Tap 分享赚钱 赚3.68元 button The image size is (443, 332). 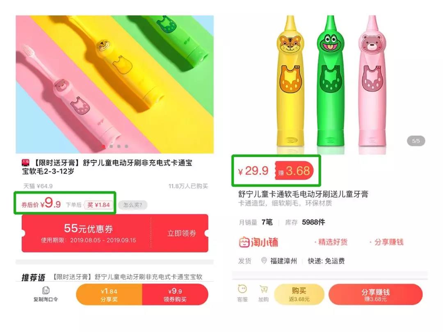pyautogui.click(x=375, y=294)
